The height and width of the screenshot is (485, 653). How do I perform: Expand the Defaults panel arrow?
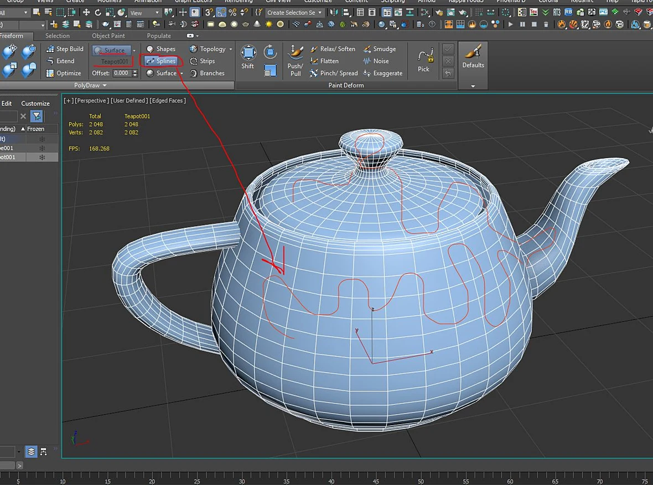click(x=473, y=86)
